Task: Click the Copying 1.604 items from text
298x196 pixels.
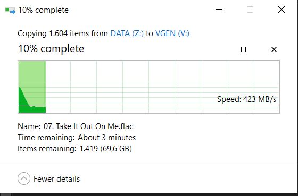Action: [x=63, y=33]
